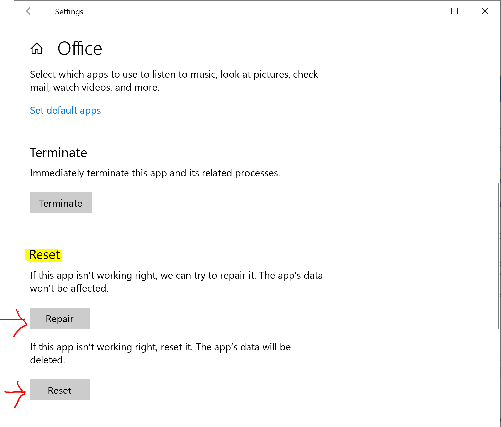Click the 'data won't be affected' repair description
The height and width of the screenshot is (427, 501).
pyautogui.click(x=176, y=282)
